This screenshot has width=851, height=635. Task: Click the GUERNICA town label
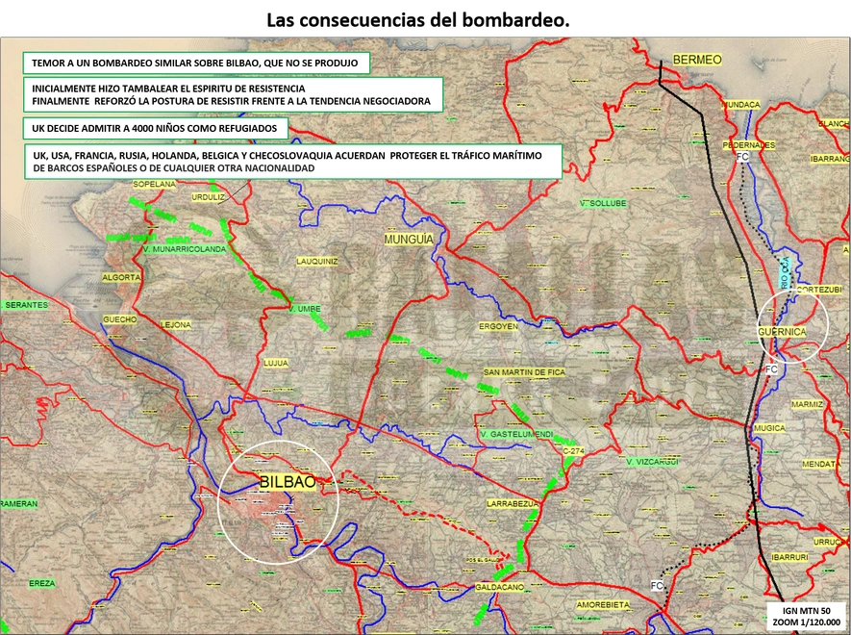[x=782, y=331]
